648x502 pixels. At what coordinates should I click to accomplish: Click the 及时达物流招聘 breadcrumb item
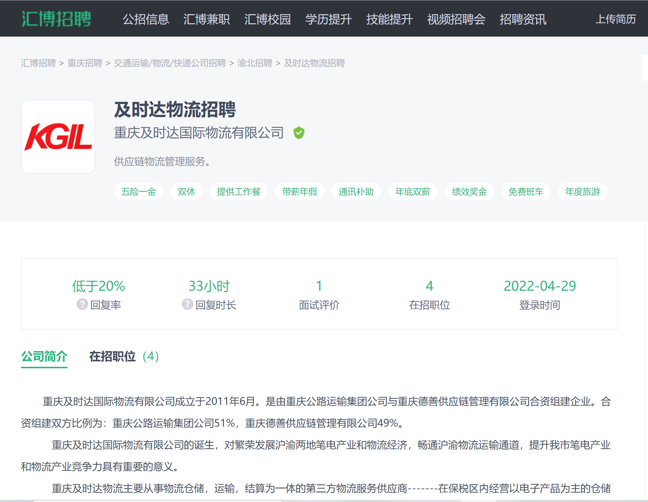(314, 63)
